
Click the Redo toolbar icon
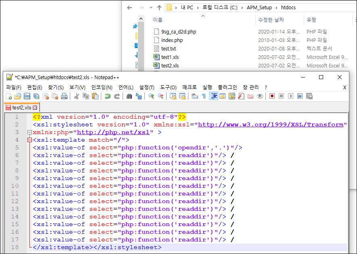tap(117, 96)
